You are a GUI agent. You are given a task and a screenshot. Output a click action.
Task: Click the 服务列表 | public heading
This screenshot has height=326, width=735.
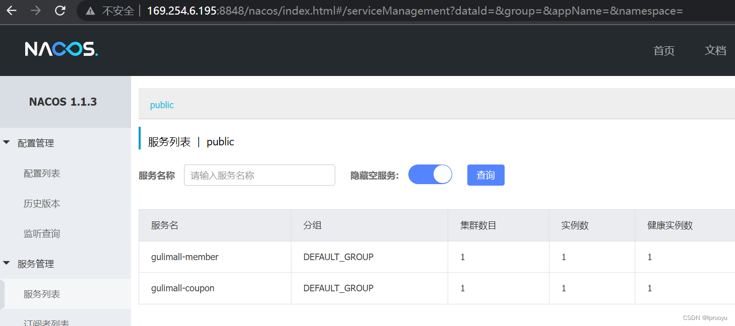(191, 142)
